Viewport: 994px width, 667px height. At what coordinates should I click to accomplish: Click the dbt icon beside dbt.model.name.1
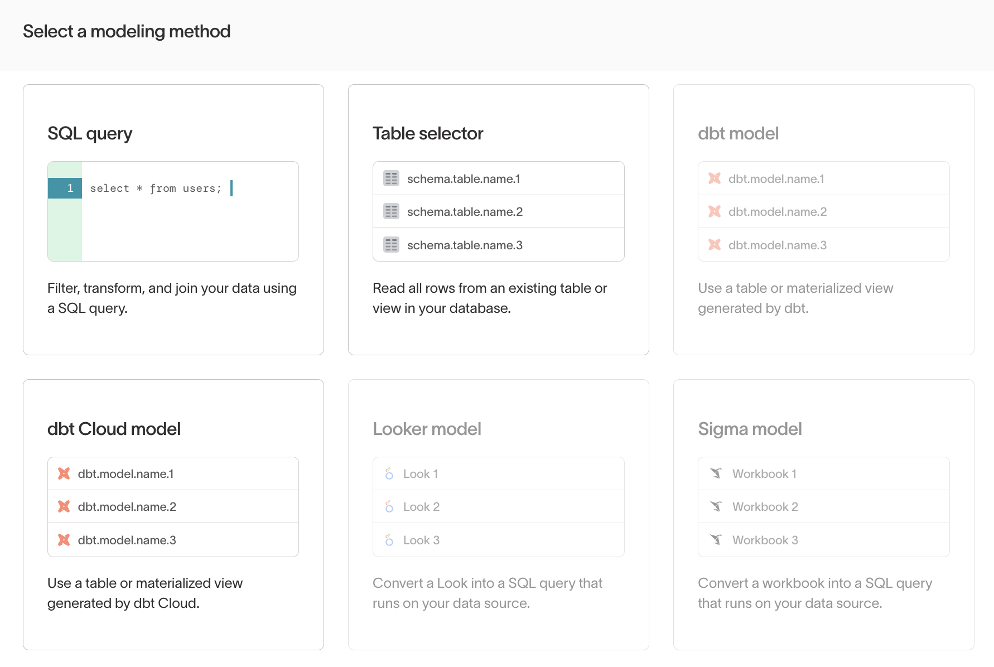[x=714, y=178]
